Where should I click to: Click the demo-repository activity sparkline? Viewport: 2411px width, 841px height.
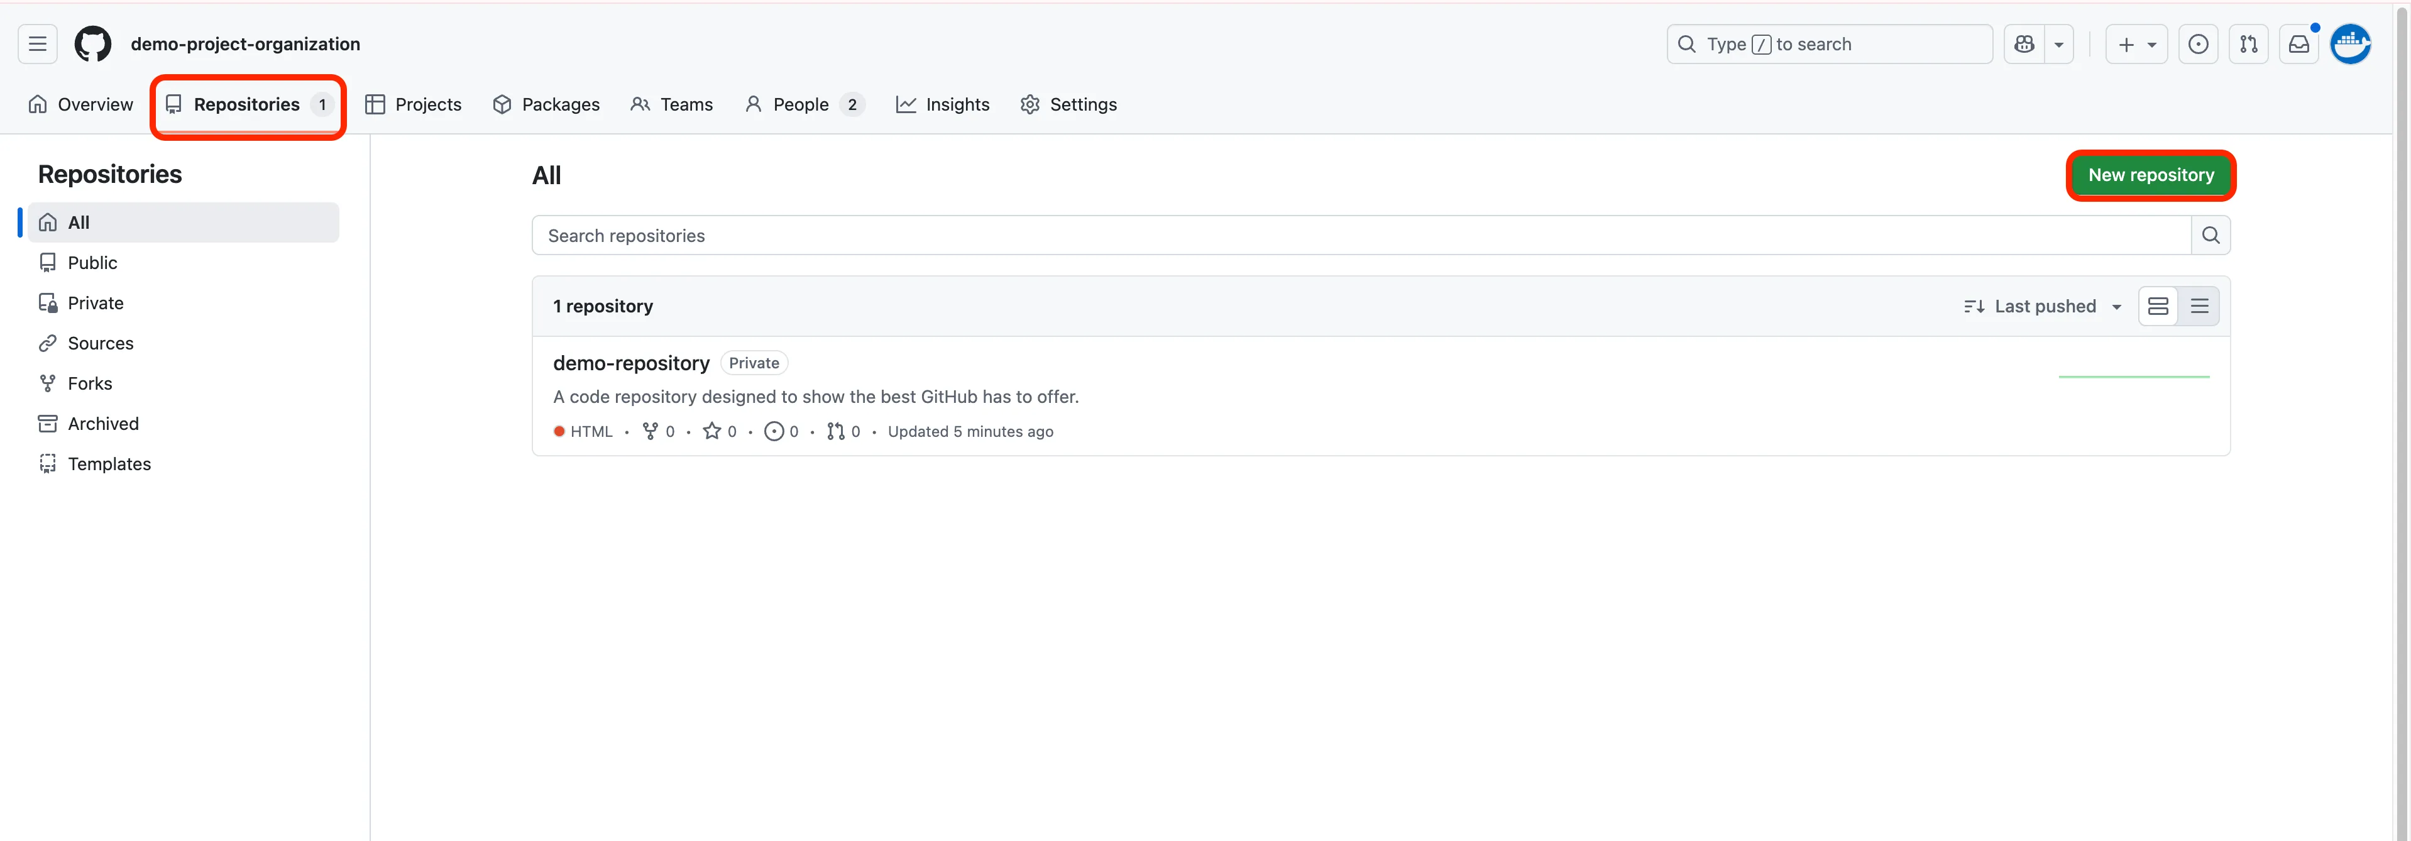coord(2133,376)
